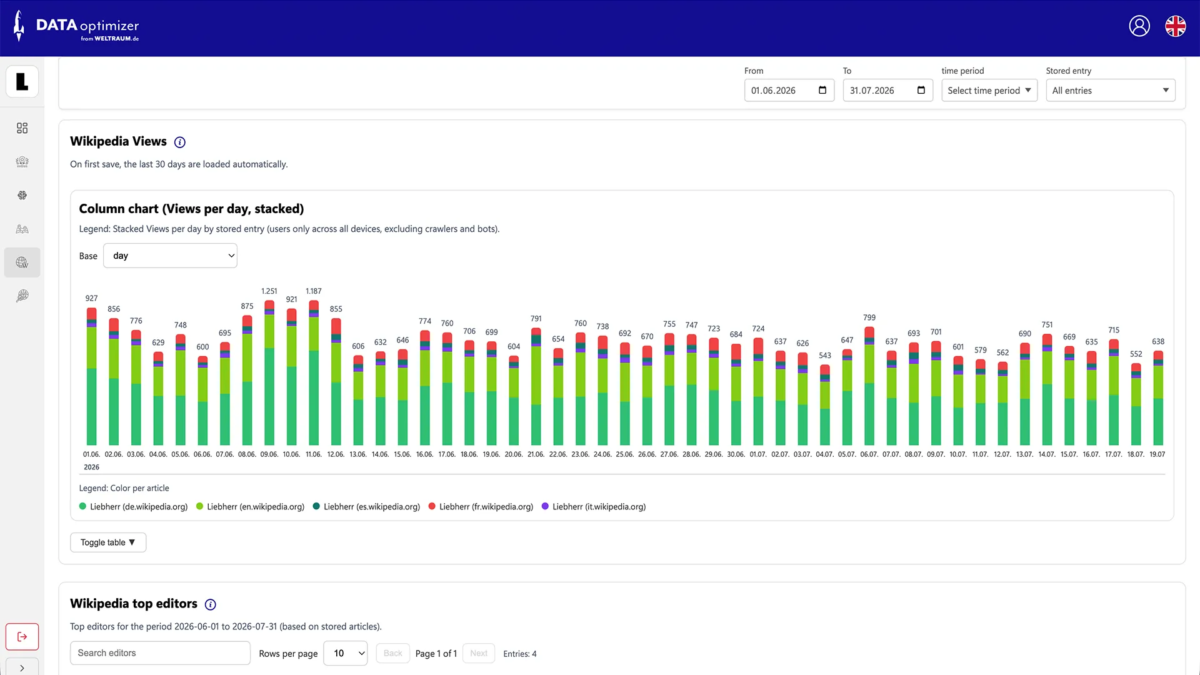Toggle Liebherr (es.wikipedia.org) legend entry
The height and width of the screenshot is (675, 1200).
(367, 507)
